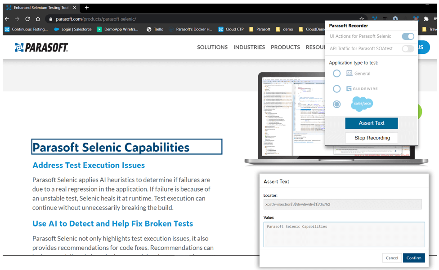439x270 pixels.
Task: Cancel the Assert Text dialog
Action: (392, 258)
